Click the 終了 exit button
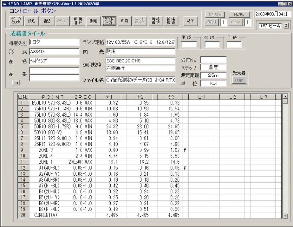The height and width of the screenshot is (227, 293). [190, 21]
